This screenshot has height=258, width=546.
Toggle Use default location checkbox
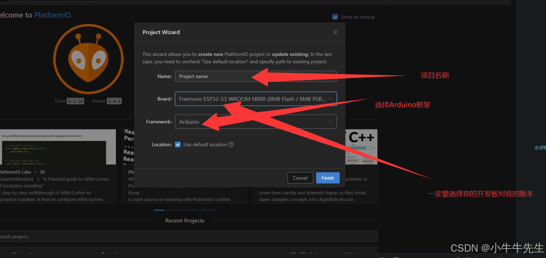(178, 144)
